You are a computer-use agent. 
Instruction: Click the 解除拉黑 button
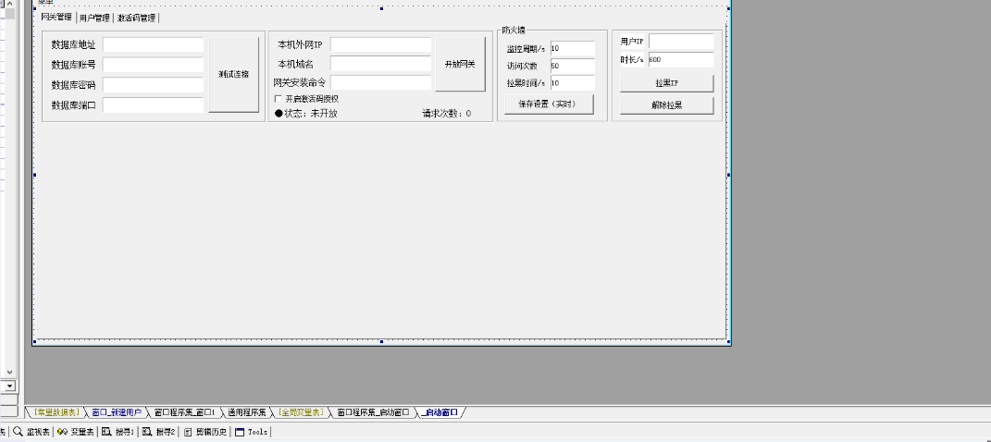pyautogui.click(x=667, y=105)
